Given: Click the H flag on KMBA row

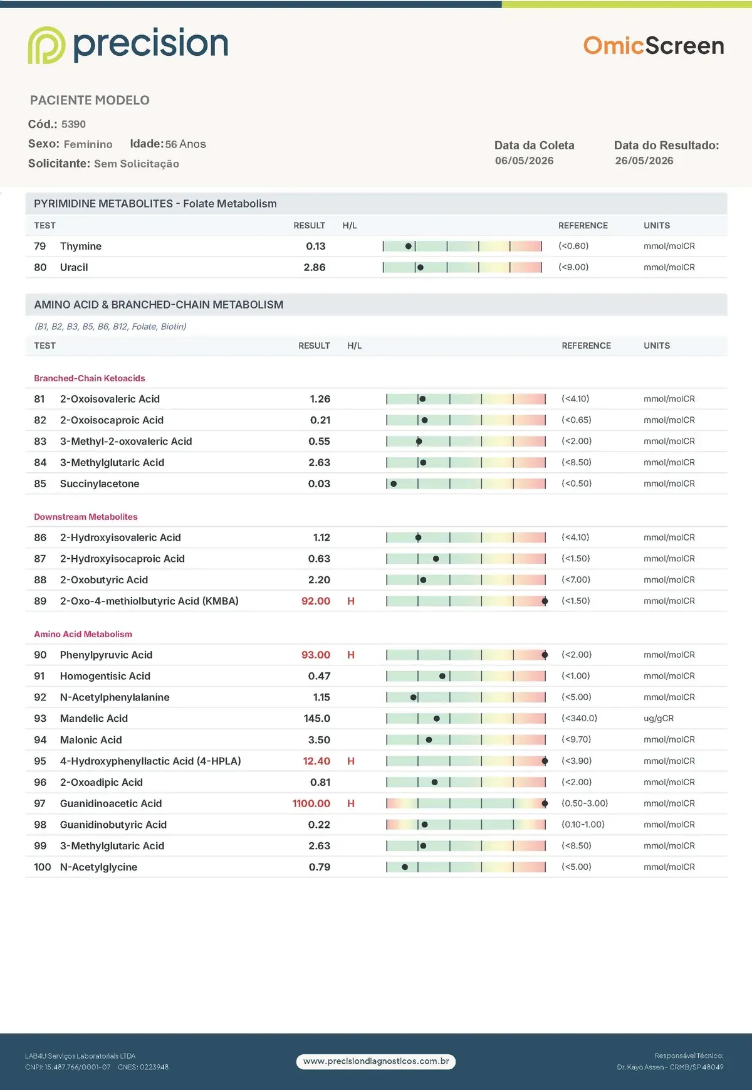Looking at the screenshot, I should pos(351,601).
